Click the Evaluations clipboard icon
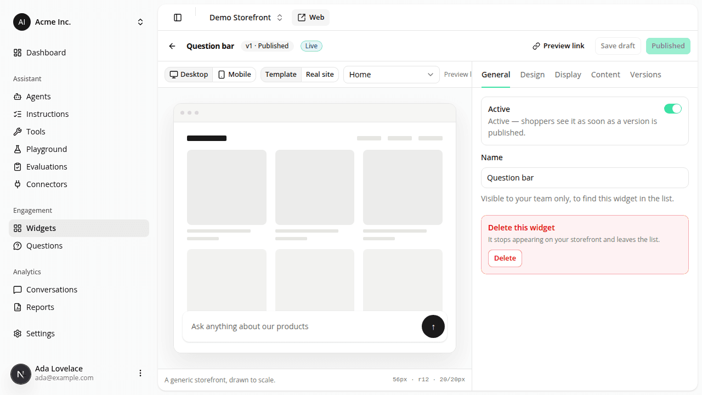This screenshot has width=702, height=395. pos(18,167)
